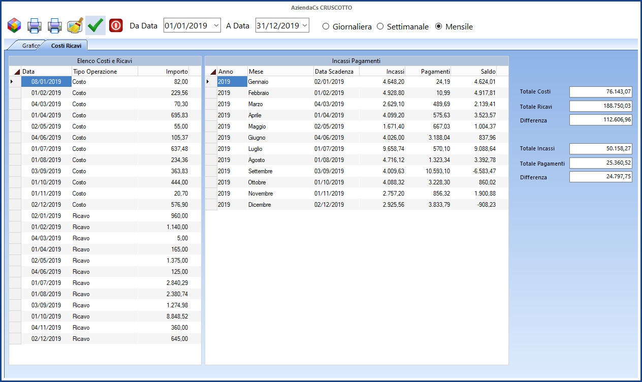Open the Da Data date dropdown
642x382 pixels.
pyautogui.click(x=216, y=25)
